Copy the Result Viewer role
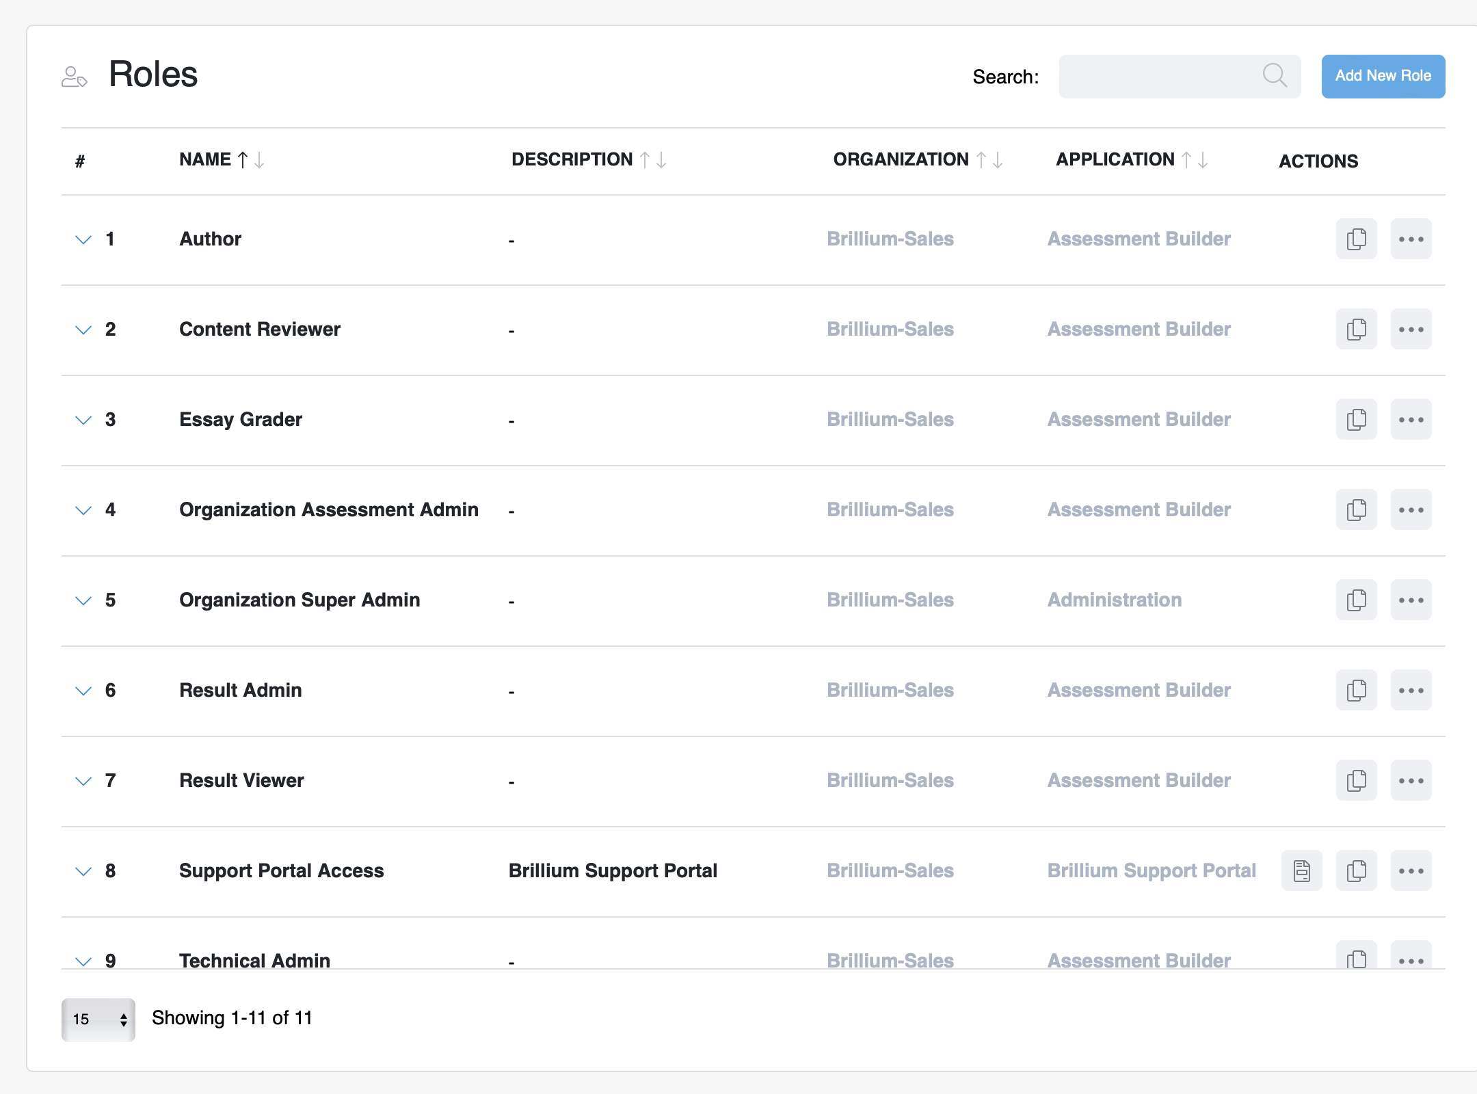1477x1094 pixels. coord(1356,781)
